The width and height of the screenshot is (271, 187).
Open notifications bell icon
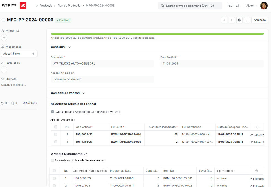(237, 5)
